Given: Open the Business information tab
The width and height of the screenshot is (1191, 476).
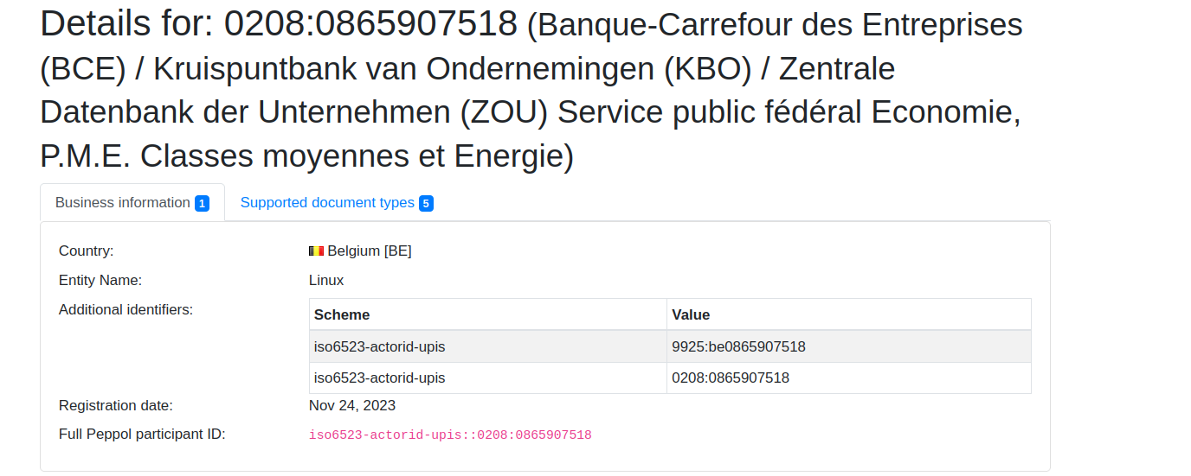Looking at the screenshot, I should pos(122,203).
